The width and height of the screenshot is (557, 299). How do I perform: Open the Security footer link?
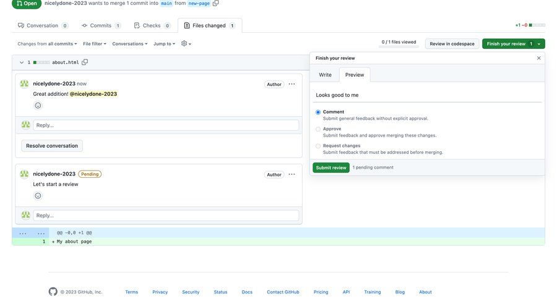tap(191, 292)
